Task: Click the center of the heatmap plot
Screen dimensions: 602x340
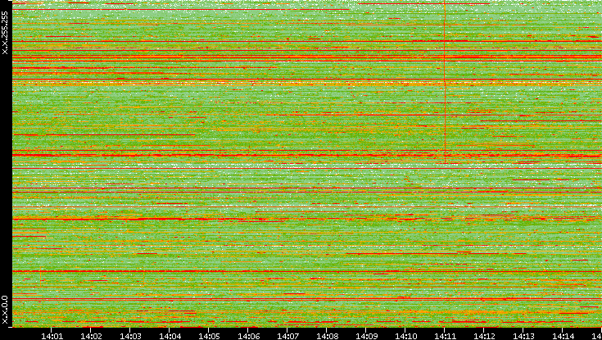Action: pos(306,163)
